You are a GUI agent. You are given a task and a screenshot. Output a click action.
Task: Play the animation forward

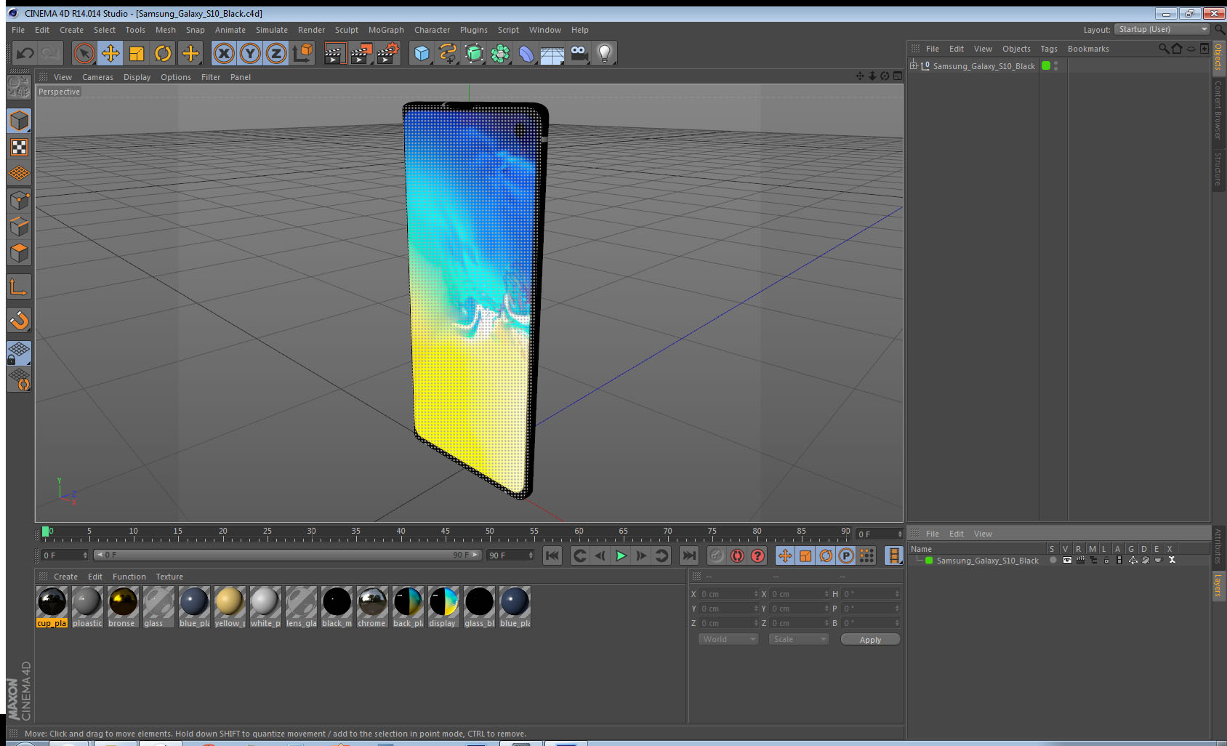coord(621,556)
